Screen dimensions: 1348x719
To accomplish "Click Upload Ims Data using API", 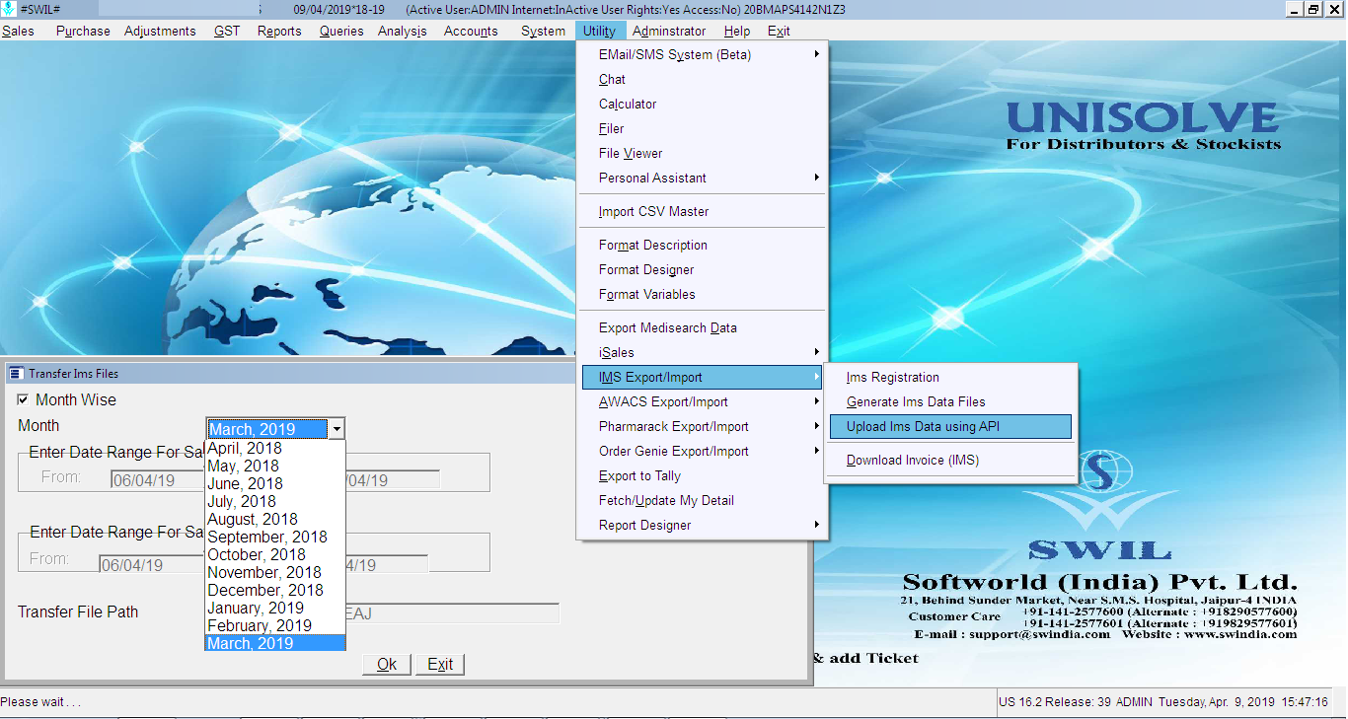I will [x=950, y=426].
